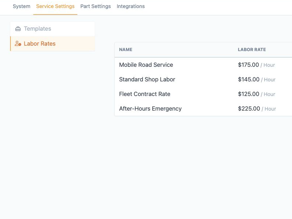The image size is (292, 219).
Task: Select the Fleet Contract Rate row name
Action: pos(145,94)
